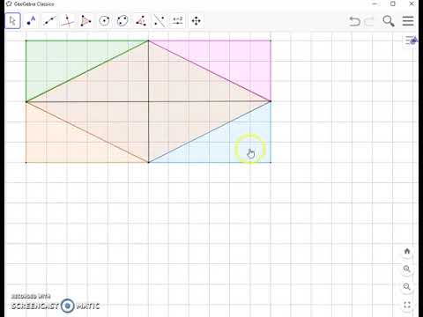Select the Perpendicular Line tool
The width and height of the screenshot is (423, 317).
click(67, 21)
